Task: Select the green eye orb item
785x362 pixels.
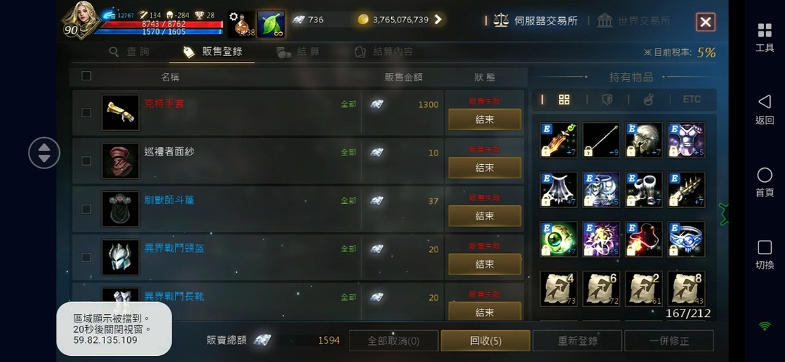Action: (558, 239)
